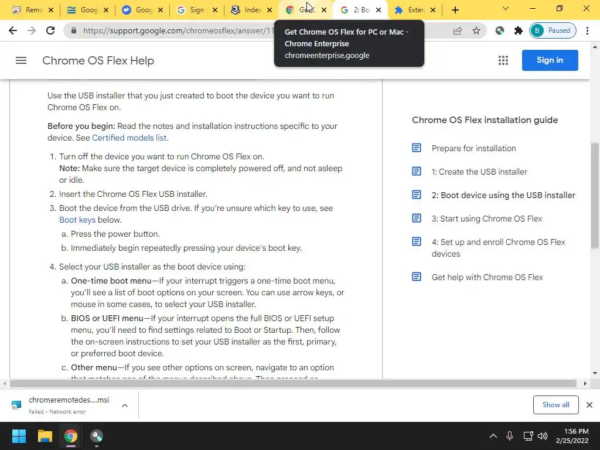
Task: Click the globe extension icon in toolbar
Action: 499,30
